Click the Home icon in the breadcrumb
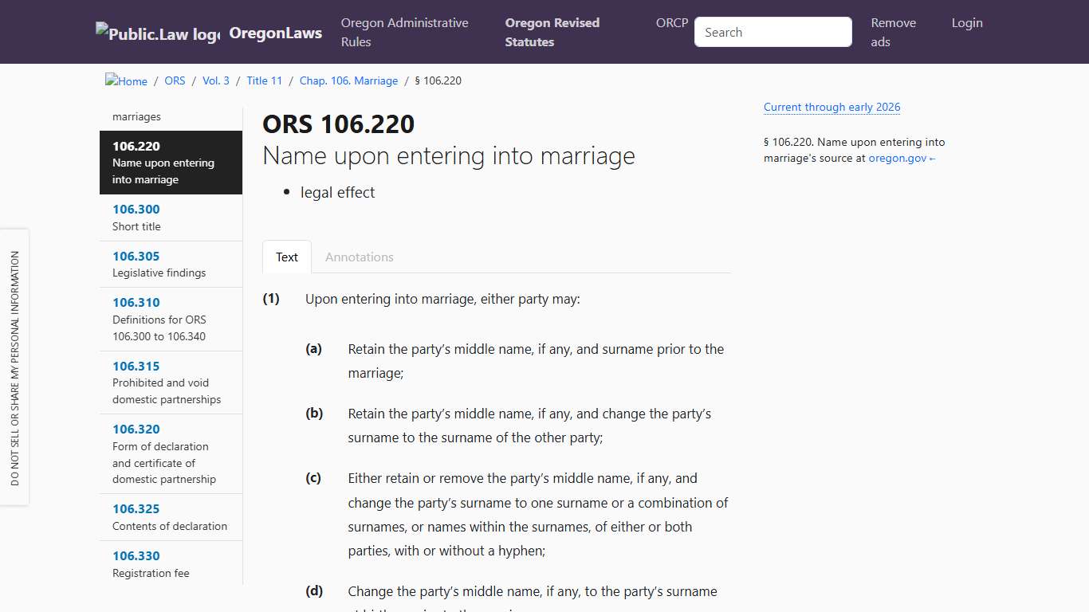 pyautogui.click(x=125, y=80)
